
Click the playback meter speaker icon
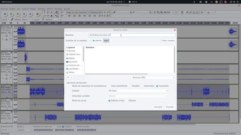pyautogui.click(x=56, y=16)
